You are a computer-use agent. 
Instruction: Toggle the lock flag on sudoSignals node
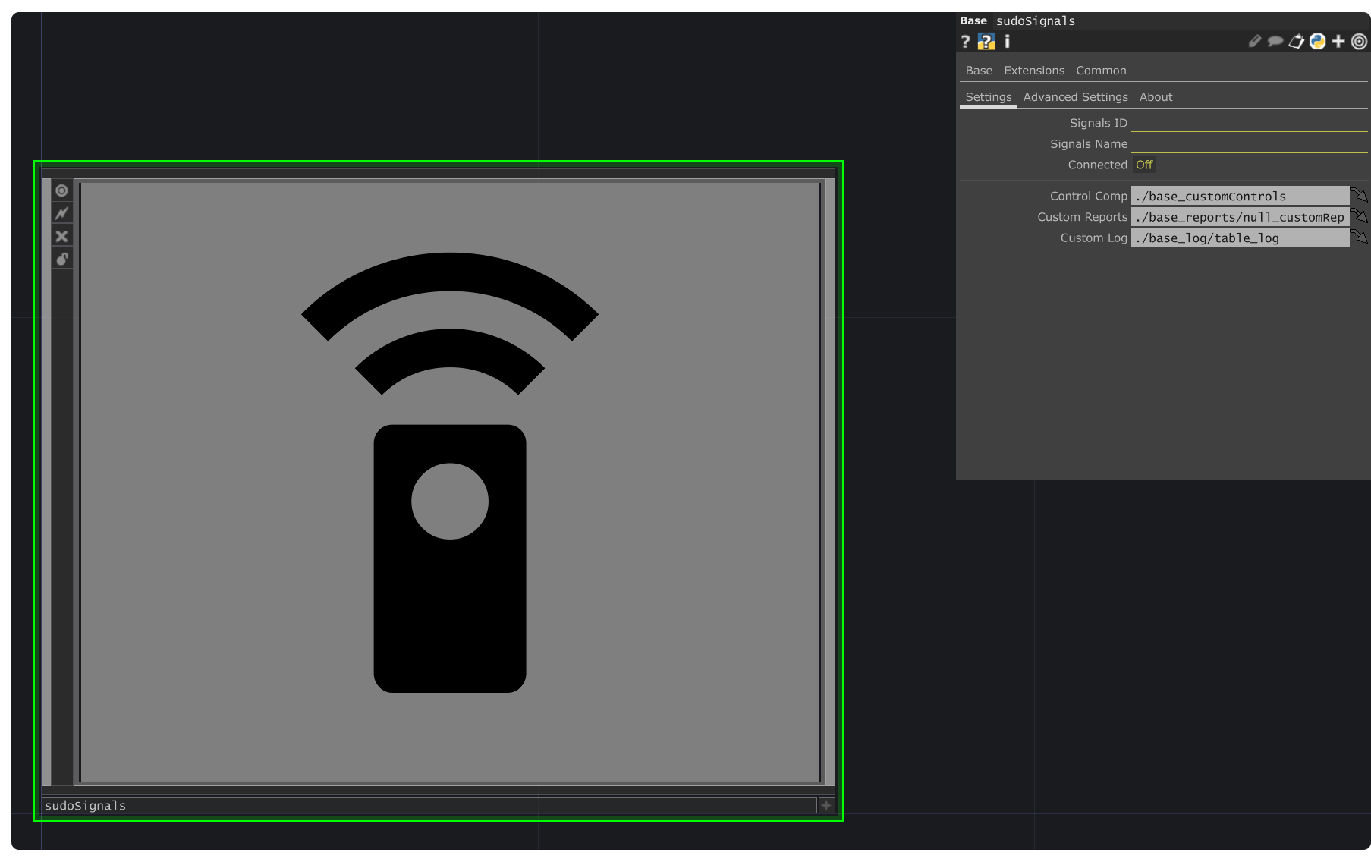62,259
